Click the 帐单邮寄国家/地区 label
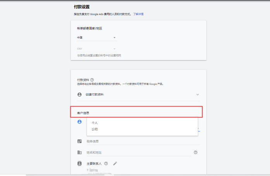Image resolution: width=270 pixels, height=176 pixels. 89,28
